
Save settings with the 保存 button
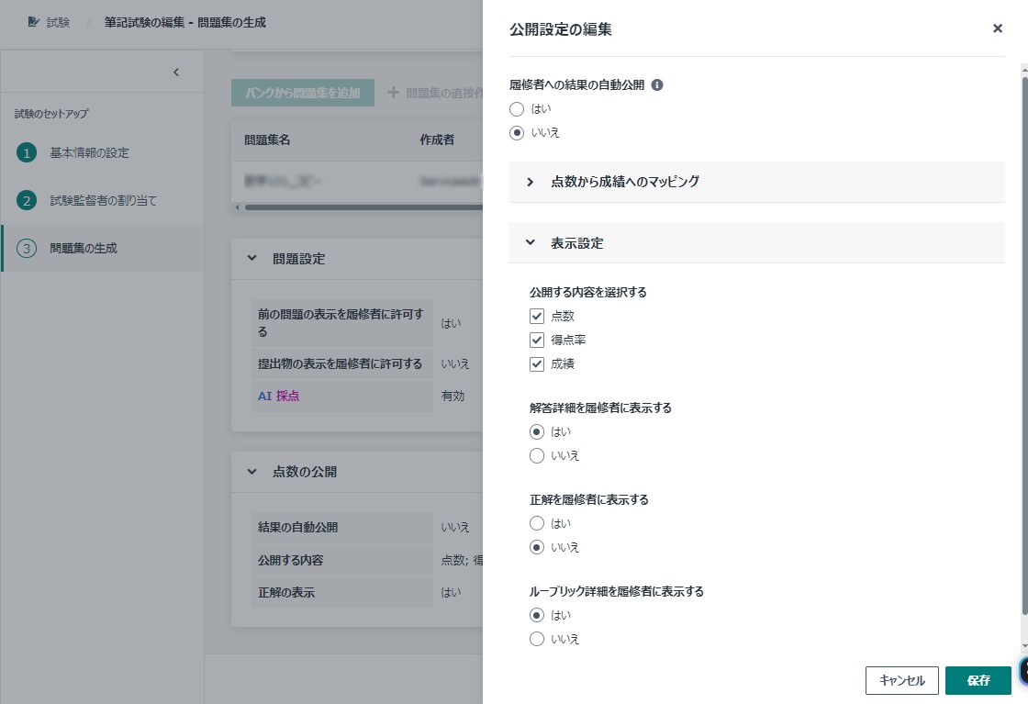pyautogui.click(x=978, y=680)
